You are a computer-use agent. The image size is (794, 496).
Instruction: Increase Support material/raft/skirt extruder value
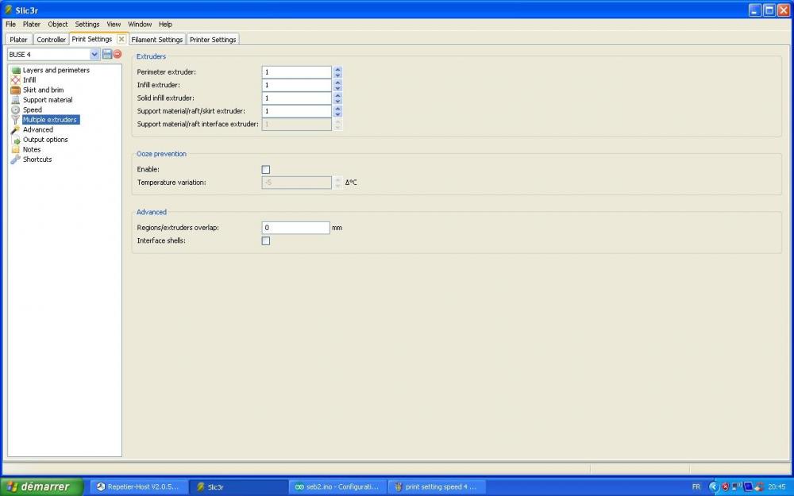point(337,108)
